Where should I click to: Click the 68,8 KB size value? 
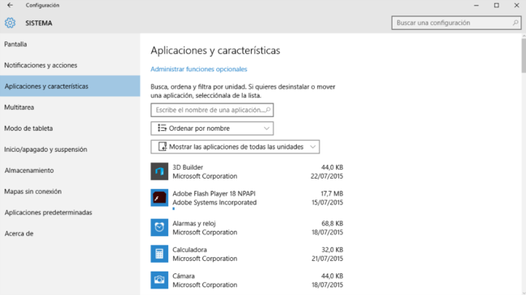332,223
